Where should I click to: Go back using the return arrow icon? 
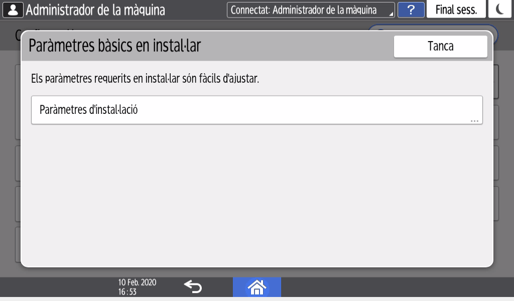pyautogui.click(x=192, y=287)
